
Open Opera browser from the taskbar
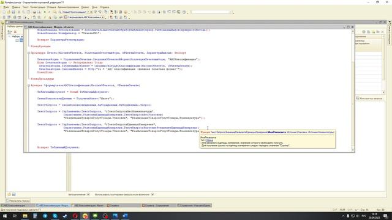click(x=75, y=216)
